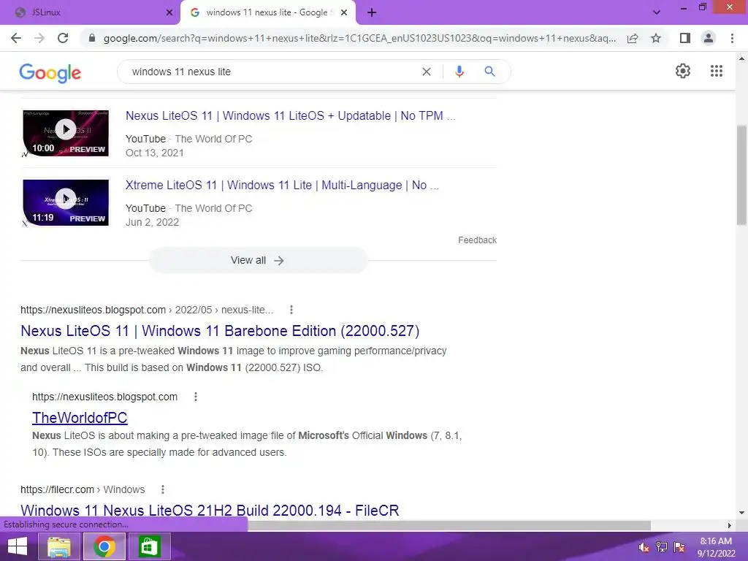View site security lock info
748x561 pixels.
pyautogui.click(x=92, y=38)
